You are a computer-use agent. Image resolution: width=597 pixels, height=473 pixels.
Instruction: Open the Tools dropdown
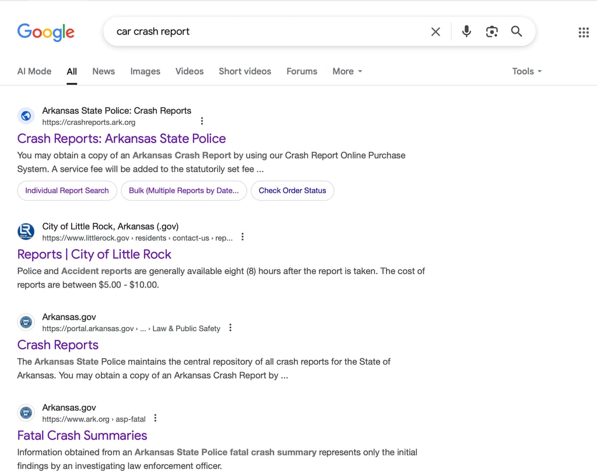click(526, 71)
